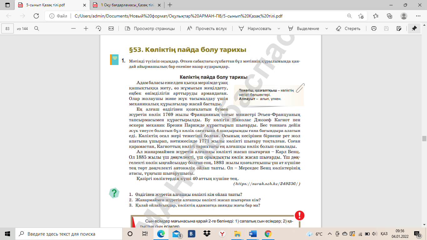Show hidden system tray icons
The image size is (427, 240).
329,234
